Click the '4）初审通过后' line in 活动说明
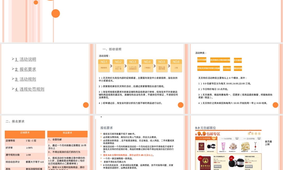Viewport: 283px width, 170px height. [x=130, y=103]
